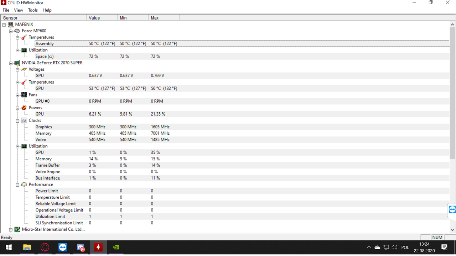Click the Sensor column header

pyautogui.click(x=43, y=18)
